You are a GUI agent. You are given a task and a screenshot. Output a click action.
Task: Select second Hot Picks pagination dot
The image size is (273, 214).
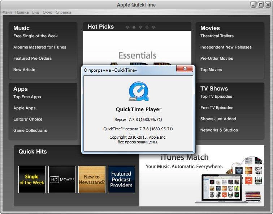[x=134, y=27]
